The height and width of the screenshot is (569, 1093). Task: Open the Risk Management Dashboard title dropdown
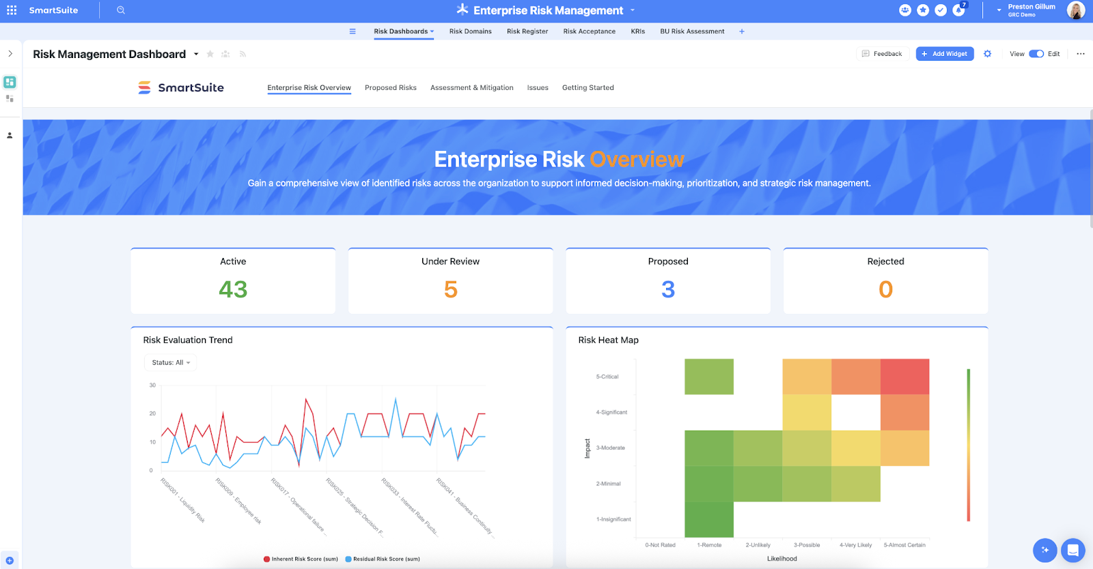point(196,54)
